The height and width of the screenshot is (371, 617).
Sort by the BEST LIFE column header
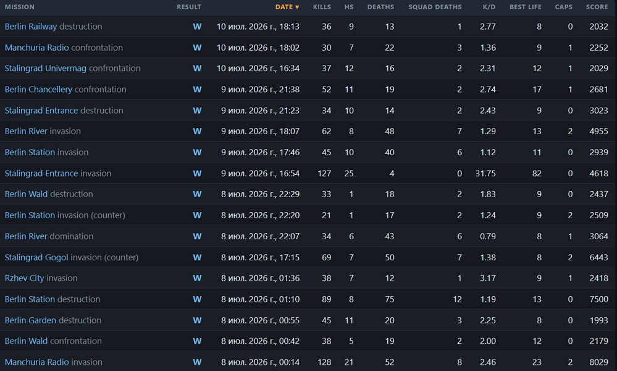click(x=526, y=7)
